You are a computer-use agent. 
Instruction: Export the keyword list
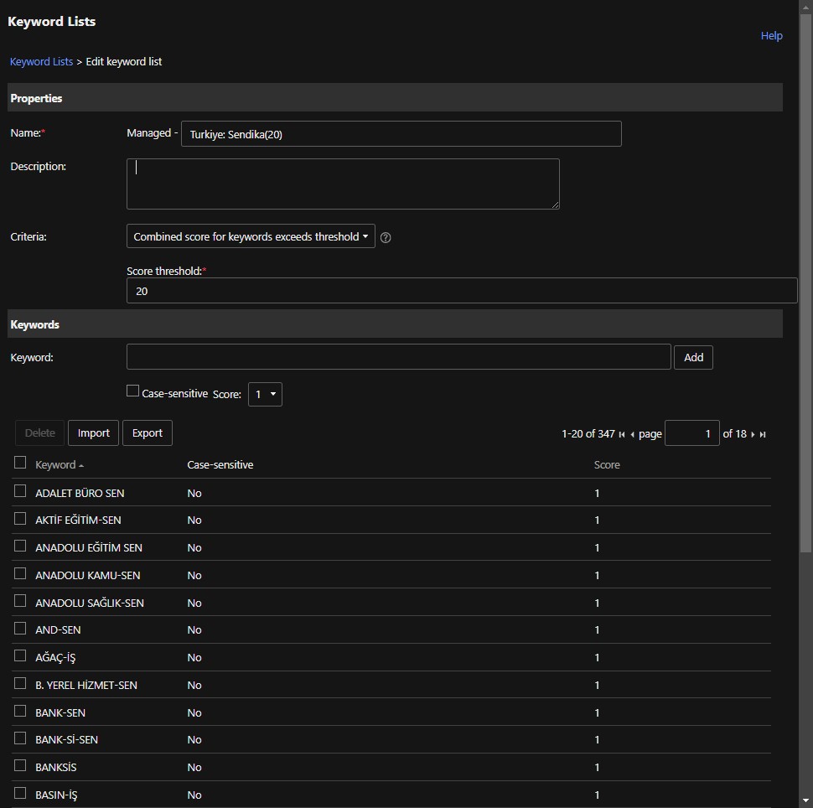click(148, 433)
